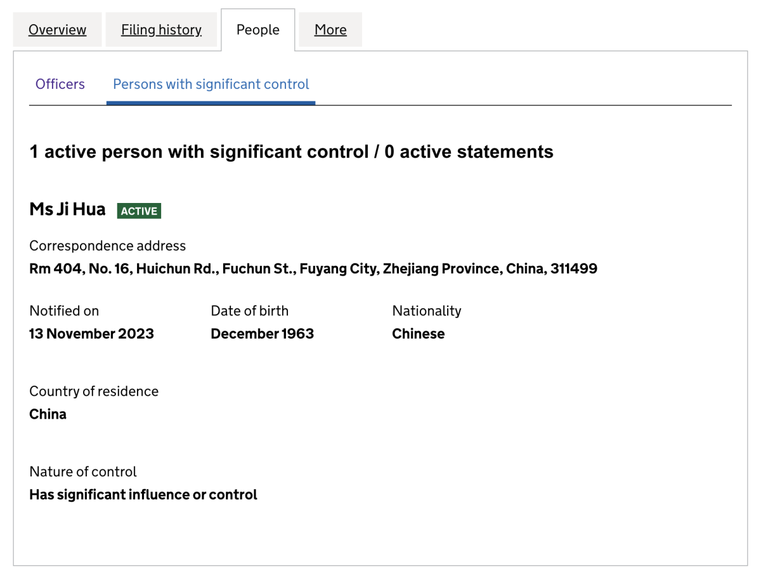
Task: Click the correspondence address text
Action: (313, 269)
